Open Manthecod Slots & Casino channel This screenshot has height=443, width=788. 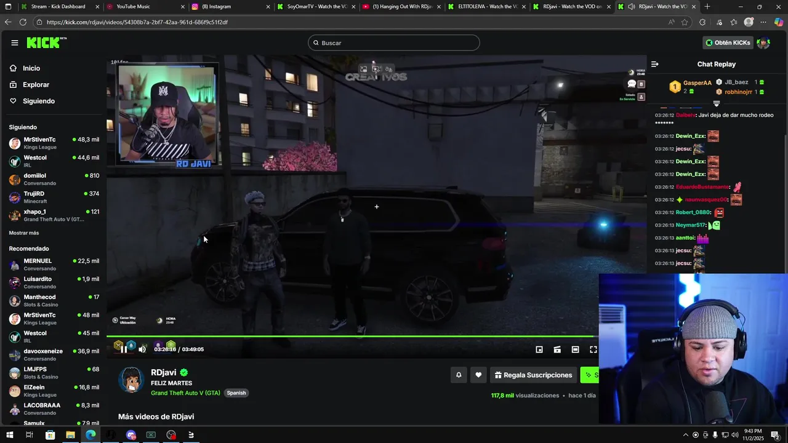point(54,300)
